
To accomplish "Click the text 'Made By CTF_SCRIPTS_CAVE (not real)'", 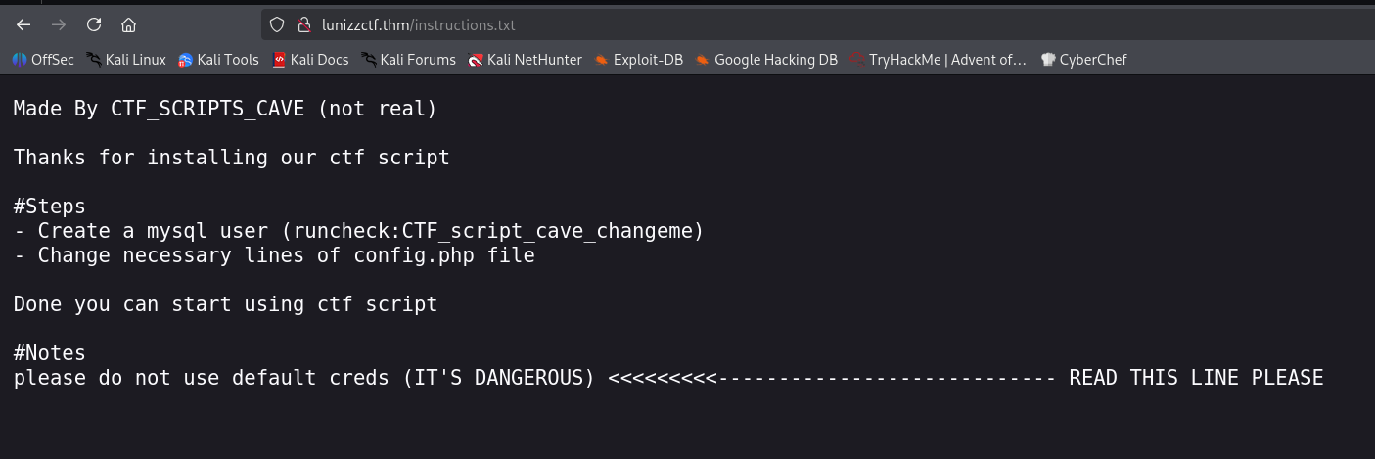I will (225, 109).
